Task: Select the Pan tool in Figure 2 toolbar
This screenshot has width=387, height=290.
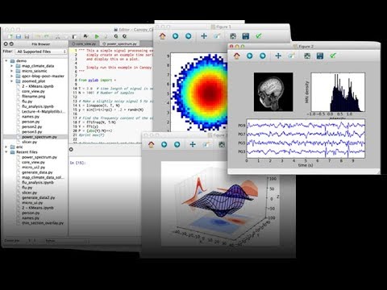Action: coord(278,56)
